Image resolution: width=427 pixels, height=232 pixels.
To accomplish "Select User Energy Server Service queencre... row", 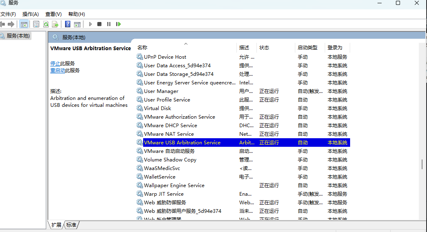I will tap(243, 82).
